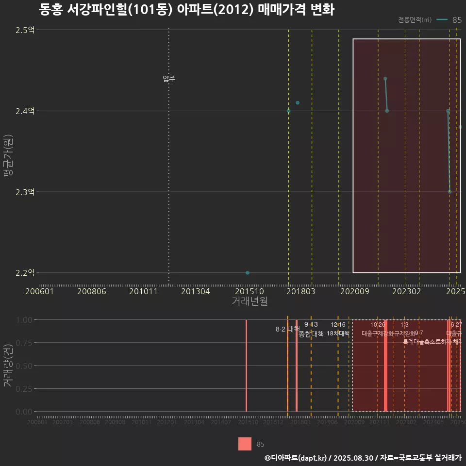Viewport: 466px width, 466px height.
Task: Click the 2.5억 y-axis label
Action: pyautogui.click(x=25, y=30)
